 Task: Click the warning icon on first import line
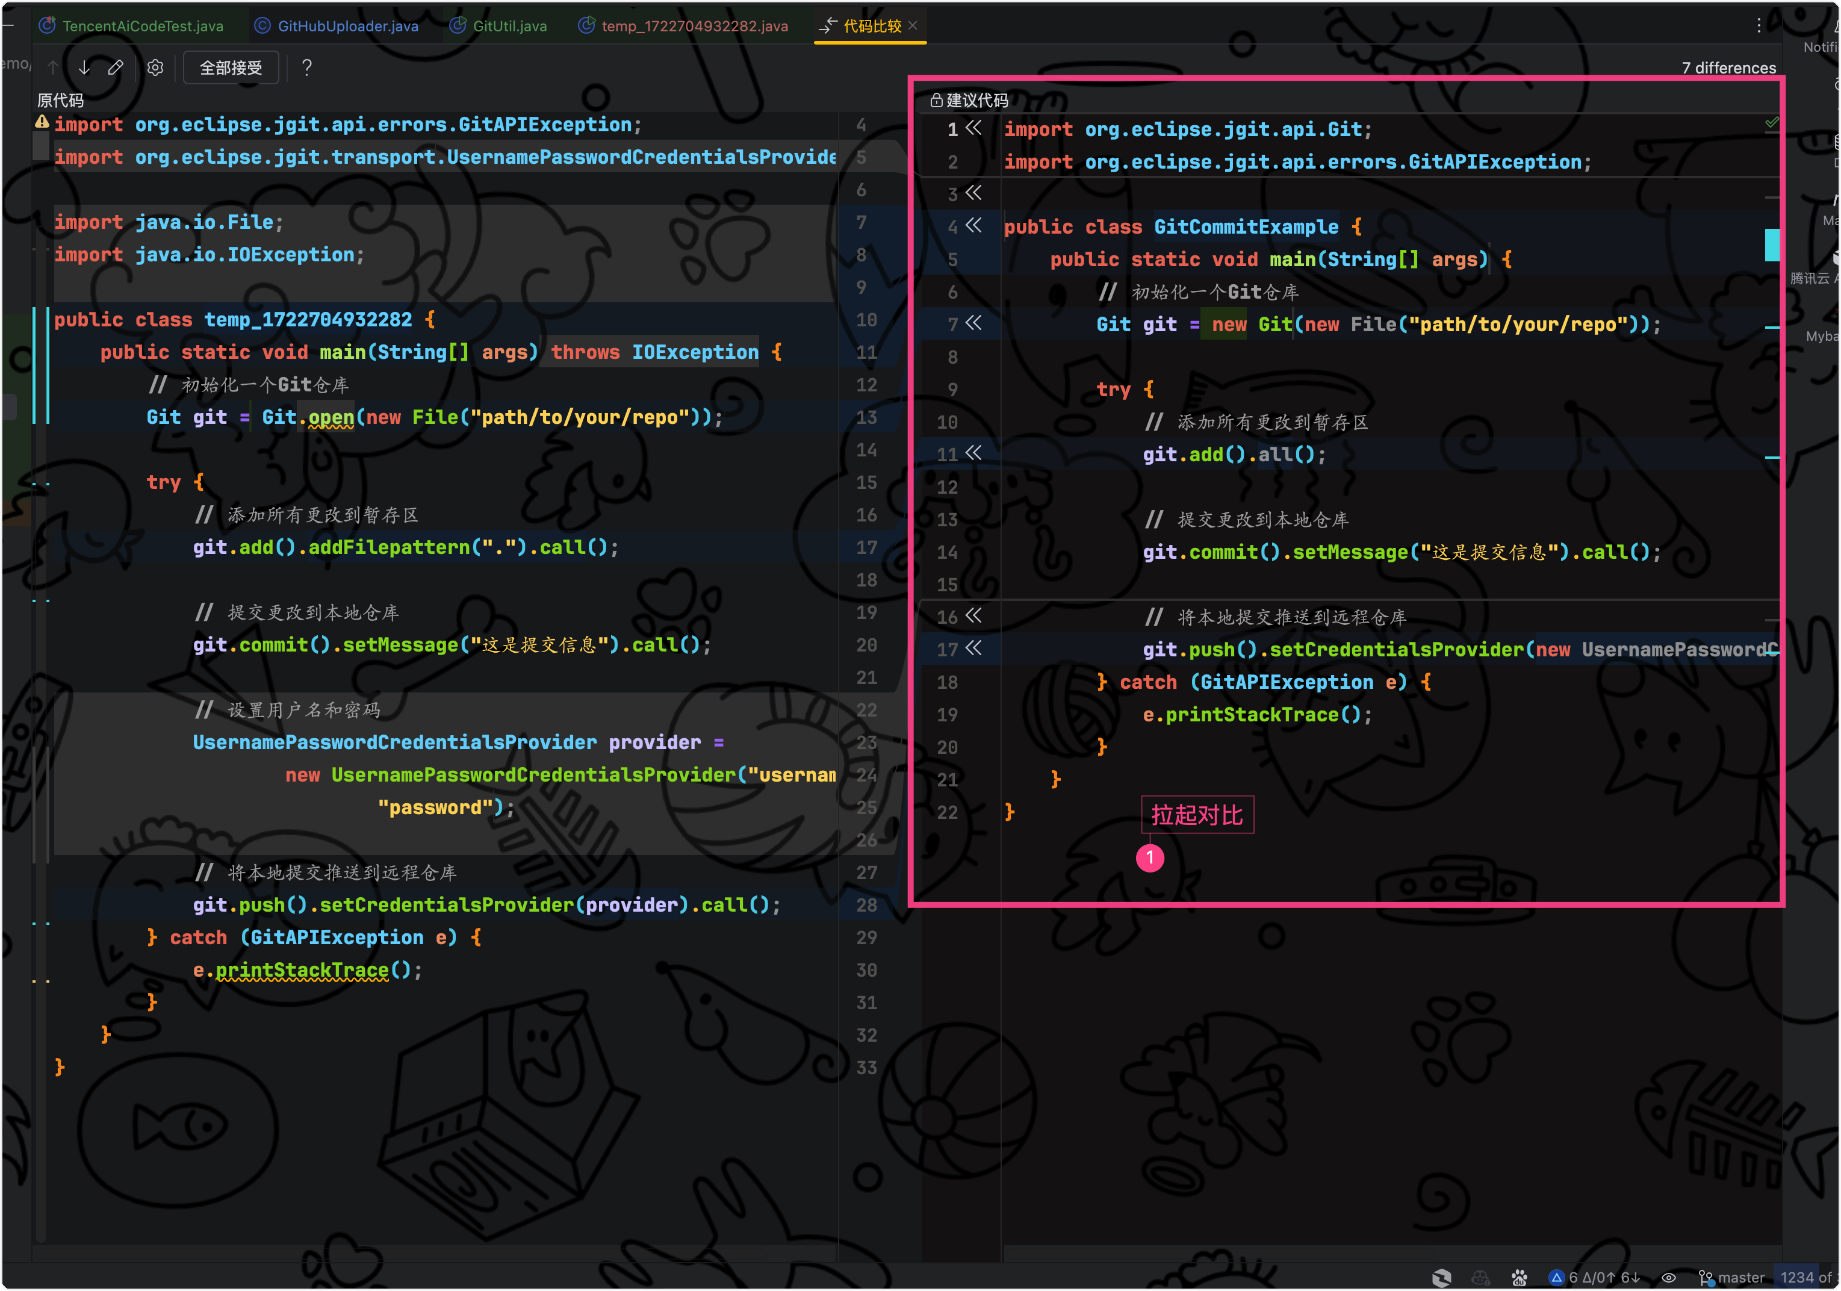[x=42, y=122]
